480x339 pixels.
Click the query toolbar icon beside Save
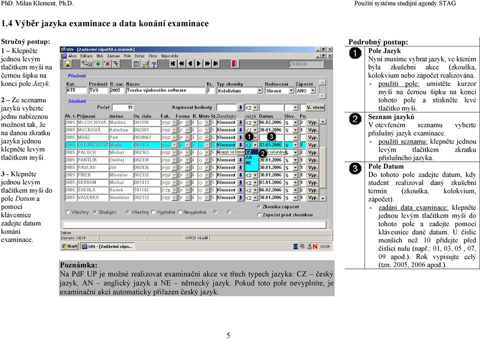tap(86, 63)
